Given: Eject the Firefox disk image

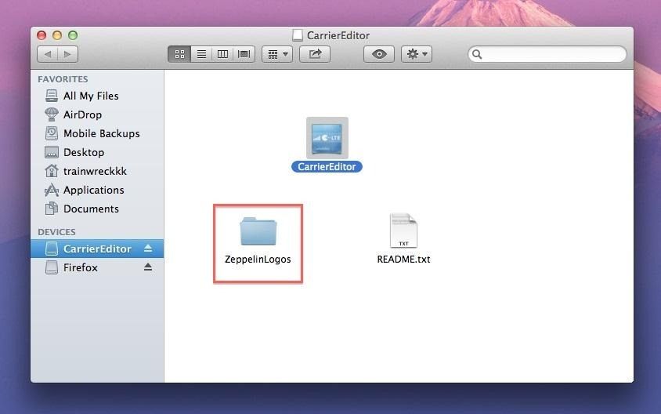Looking at the screenshot, I should 148,267.
